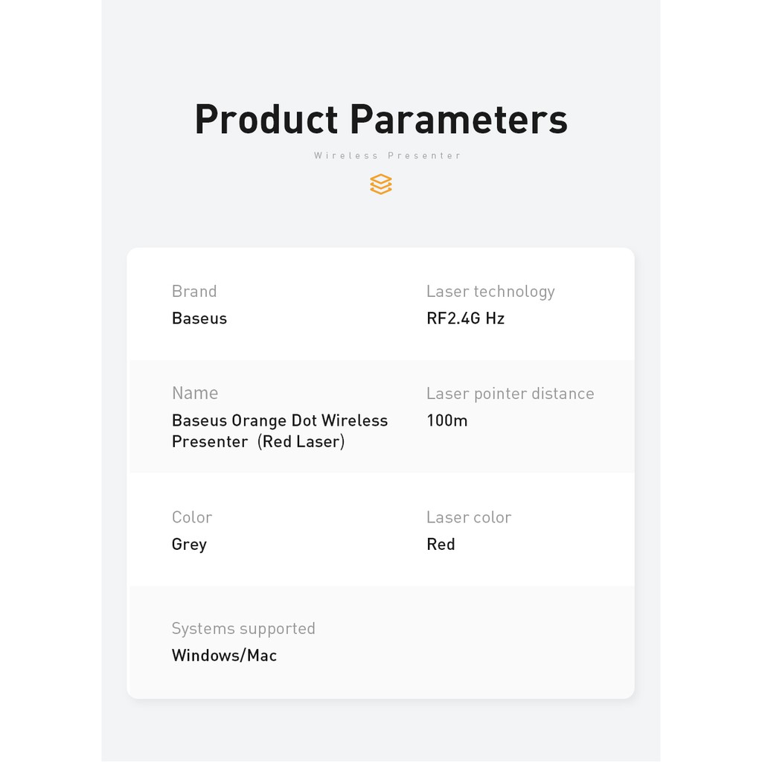This screenshot has height=762, width=762.
Task: Click the word "Presenter" in the product name
Action: pos(210,441)
